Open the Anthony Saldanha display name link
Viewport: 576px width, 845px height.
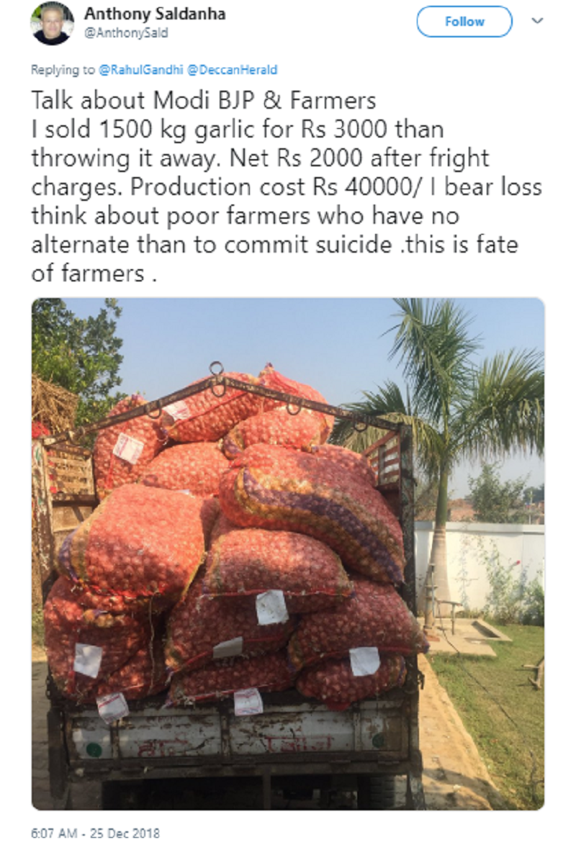tap(155, 14)
